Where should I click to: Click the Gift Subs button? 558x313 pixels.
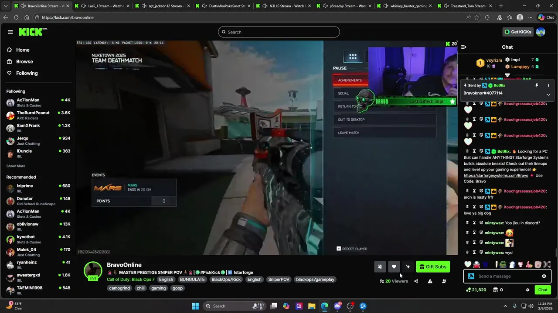[x=433, y=267]
